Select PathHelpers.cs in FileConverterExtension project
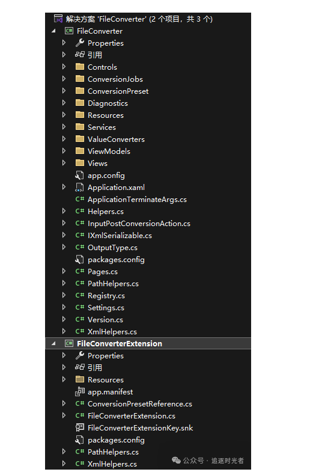310x475 pixels. point(113,452)
